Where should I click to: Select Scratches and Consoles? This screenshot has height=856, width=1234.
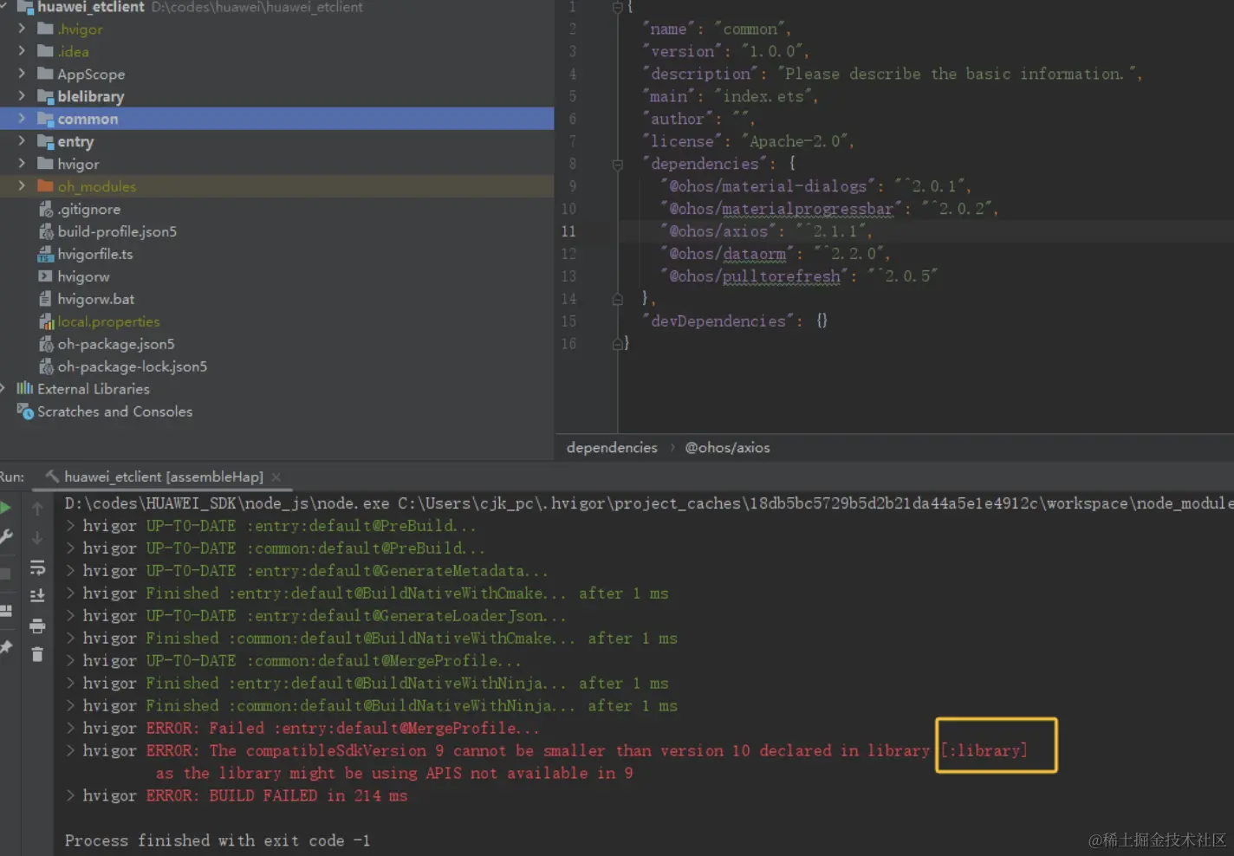tap(114, 412)
